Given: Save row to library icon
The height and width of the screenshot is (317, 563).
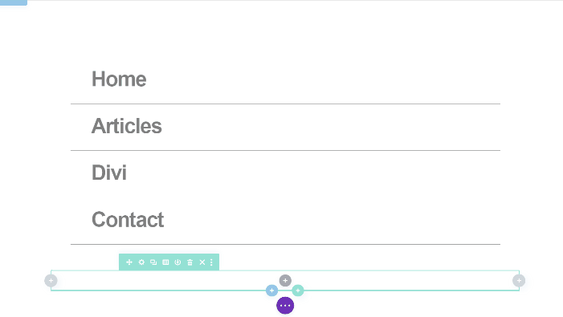Looking at the screenshot, I should pyautogui.click(x=177, y=262).
